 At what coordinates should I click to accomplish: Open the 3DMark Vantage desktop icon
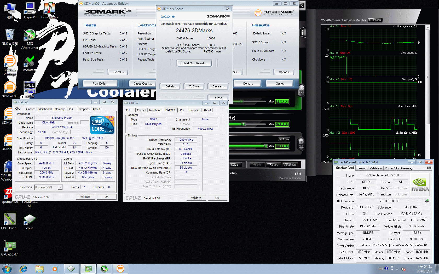coord(10,65)
